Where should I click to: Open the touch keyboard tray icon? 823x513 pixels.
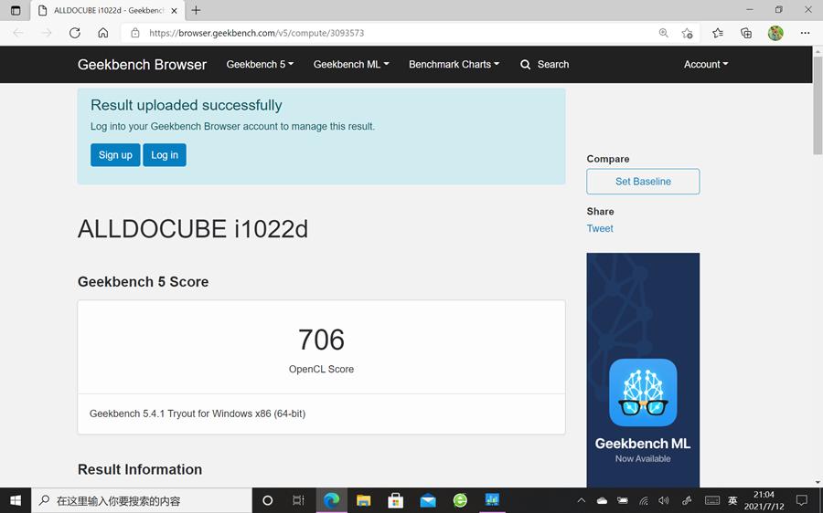[x=712, y=500]
